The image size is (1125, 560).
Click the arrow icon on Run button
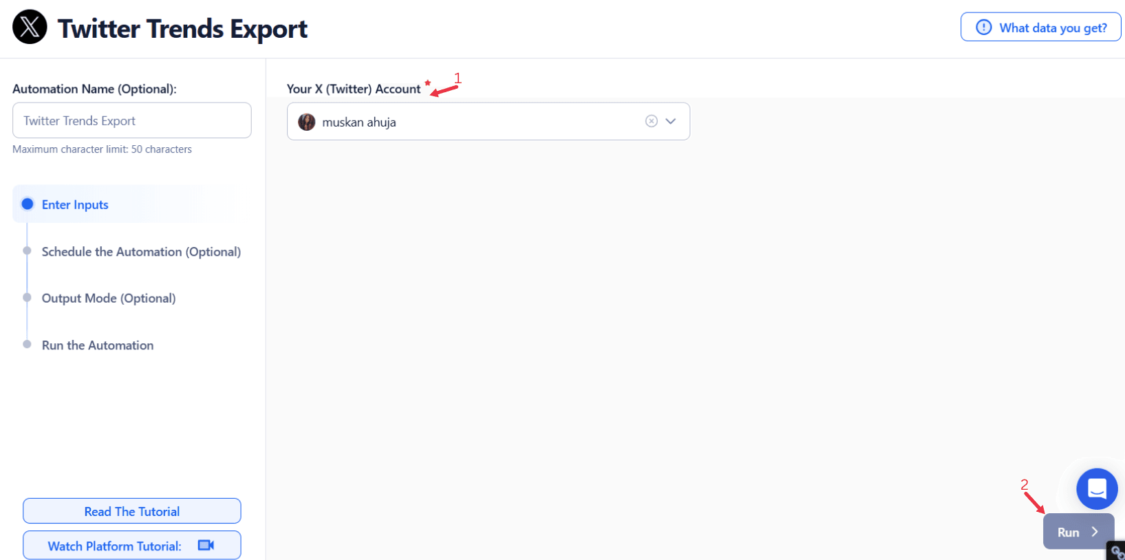click(1095, 532)
